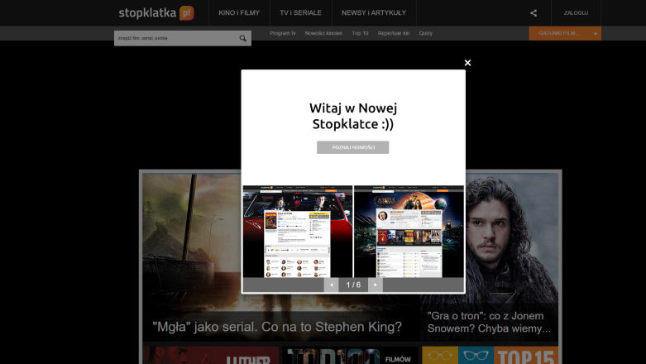Open NEWSY i ARTYKUŁY menu
This screenshot has width=646, height=364.
tap(374, 12)
